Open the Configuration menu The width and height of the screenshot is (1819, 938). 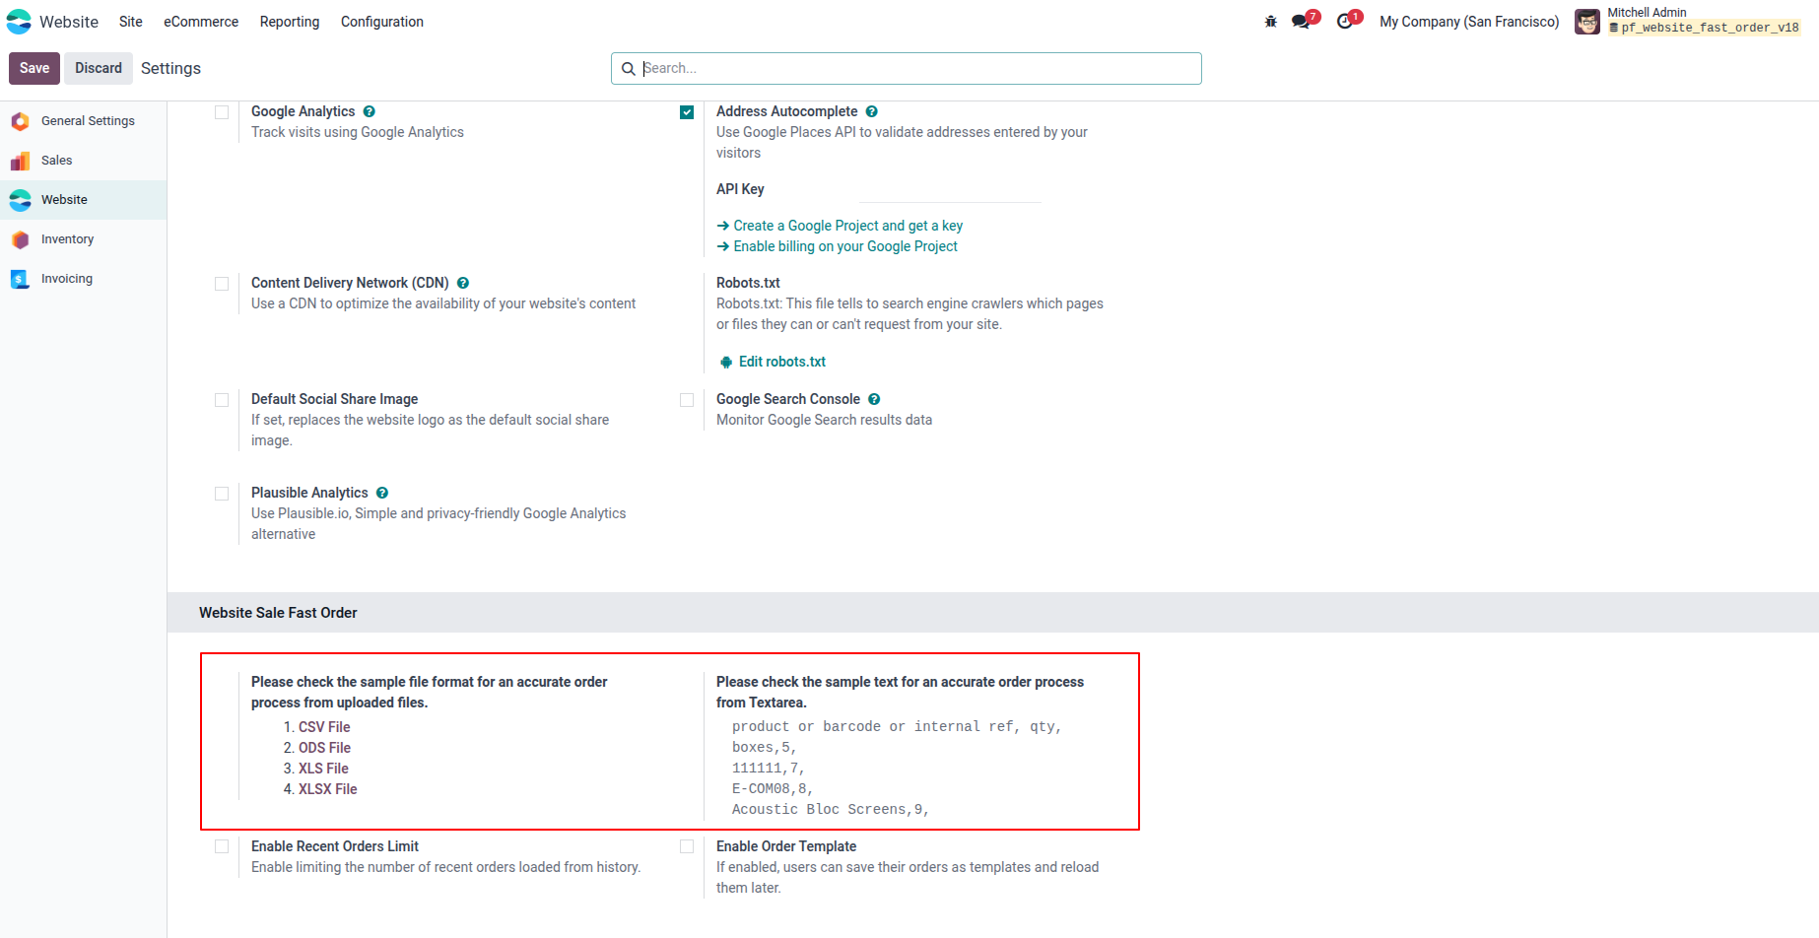pyautogui.click(x=382, y=22)
